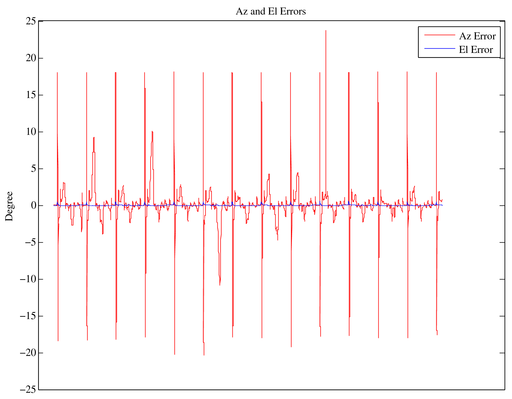512x399 pixels.
Task: Click the blue El Error legend line sample
Action: 440,48
